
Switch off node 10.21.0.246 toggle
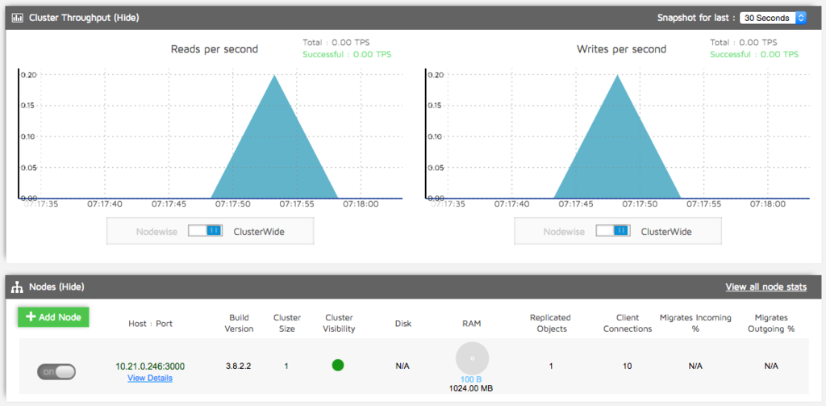(56, 372)
